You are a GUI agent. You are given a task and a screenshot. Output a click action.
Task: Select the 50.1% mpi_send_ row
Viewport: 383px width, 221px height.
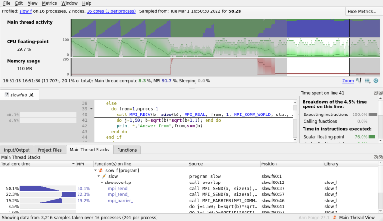point(189,188)
